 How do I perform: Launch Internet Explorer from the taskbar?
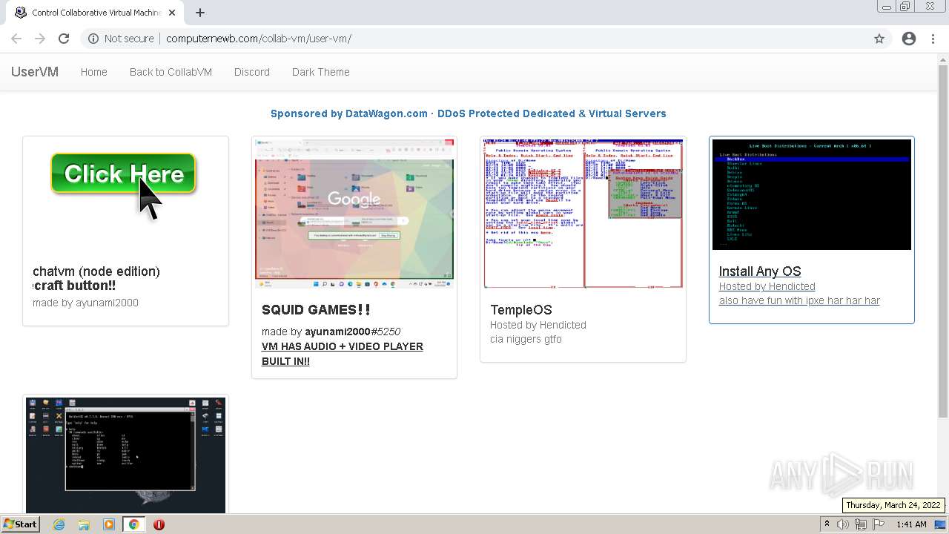click(59, 524)
